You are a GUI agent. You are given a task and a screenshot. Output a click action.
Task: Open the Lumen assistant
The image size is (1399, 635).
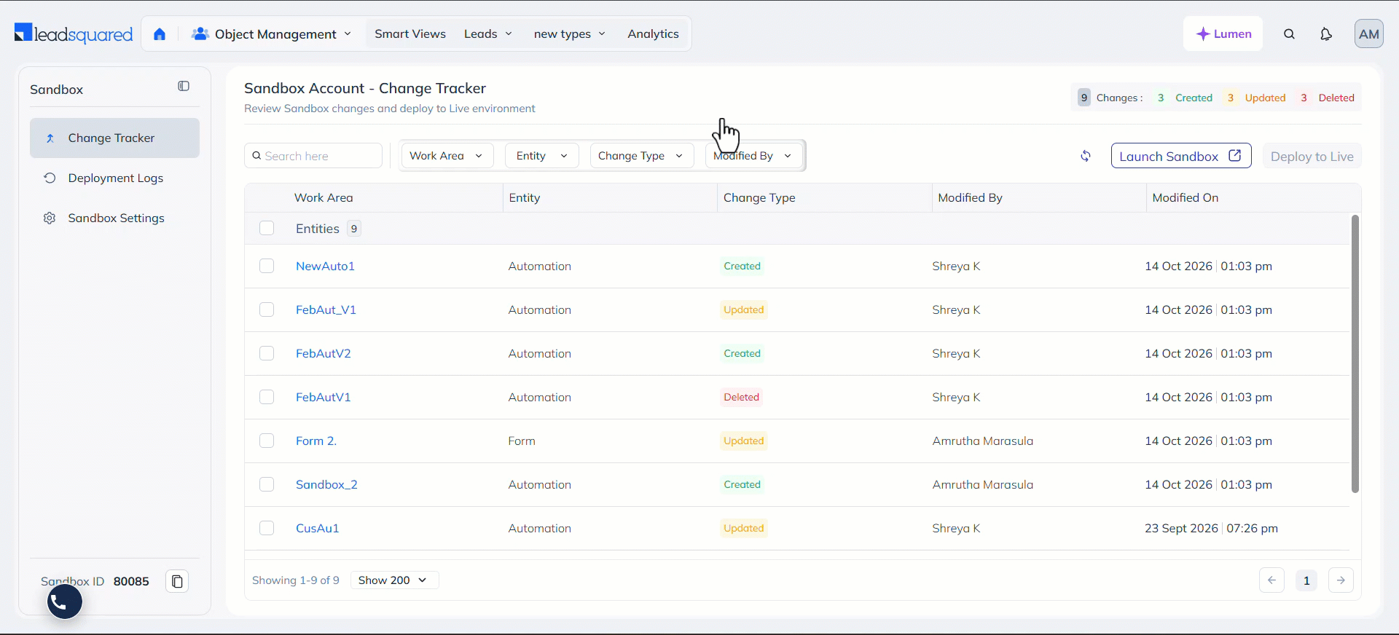pos(1223,34)
